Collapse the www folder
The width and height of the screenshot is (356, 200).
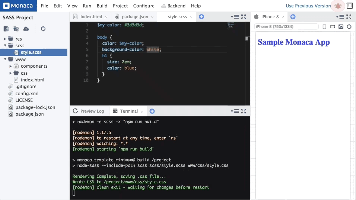pos(5,59)
